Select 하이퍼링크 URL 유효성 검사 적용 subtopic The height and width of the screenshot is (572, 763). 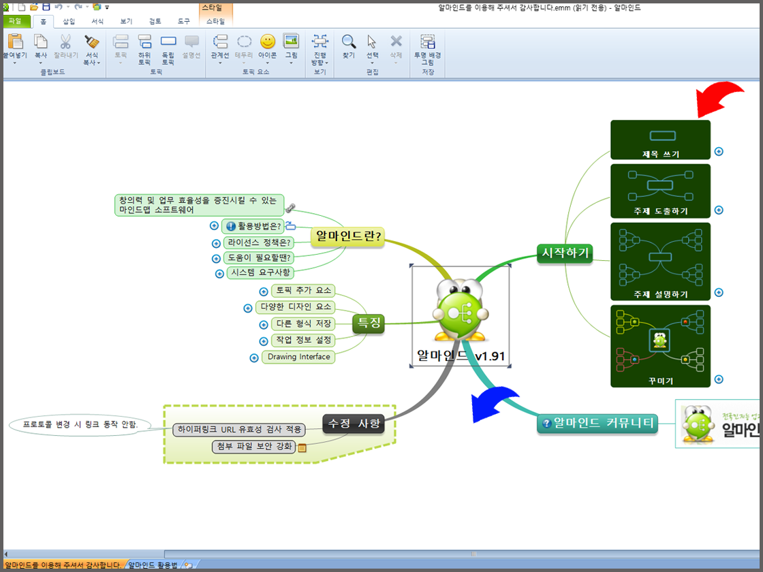pyautogui.click(x=239, y=430)
